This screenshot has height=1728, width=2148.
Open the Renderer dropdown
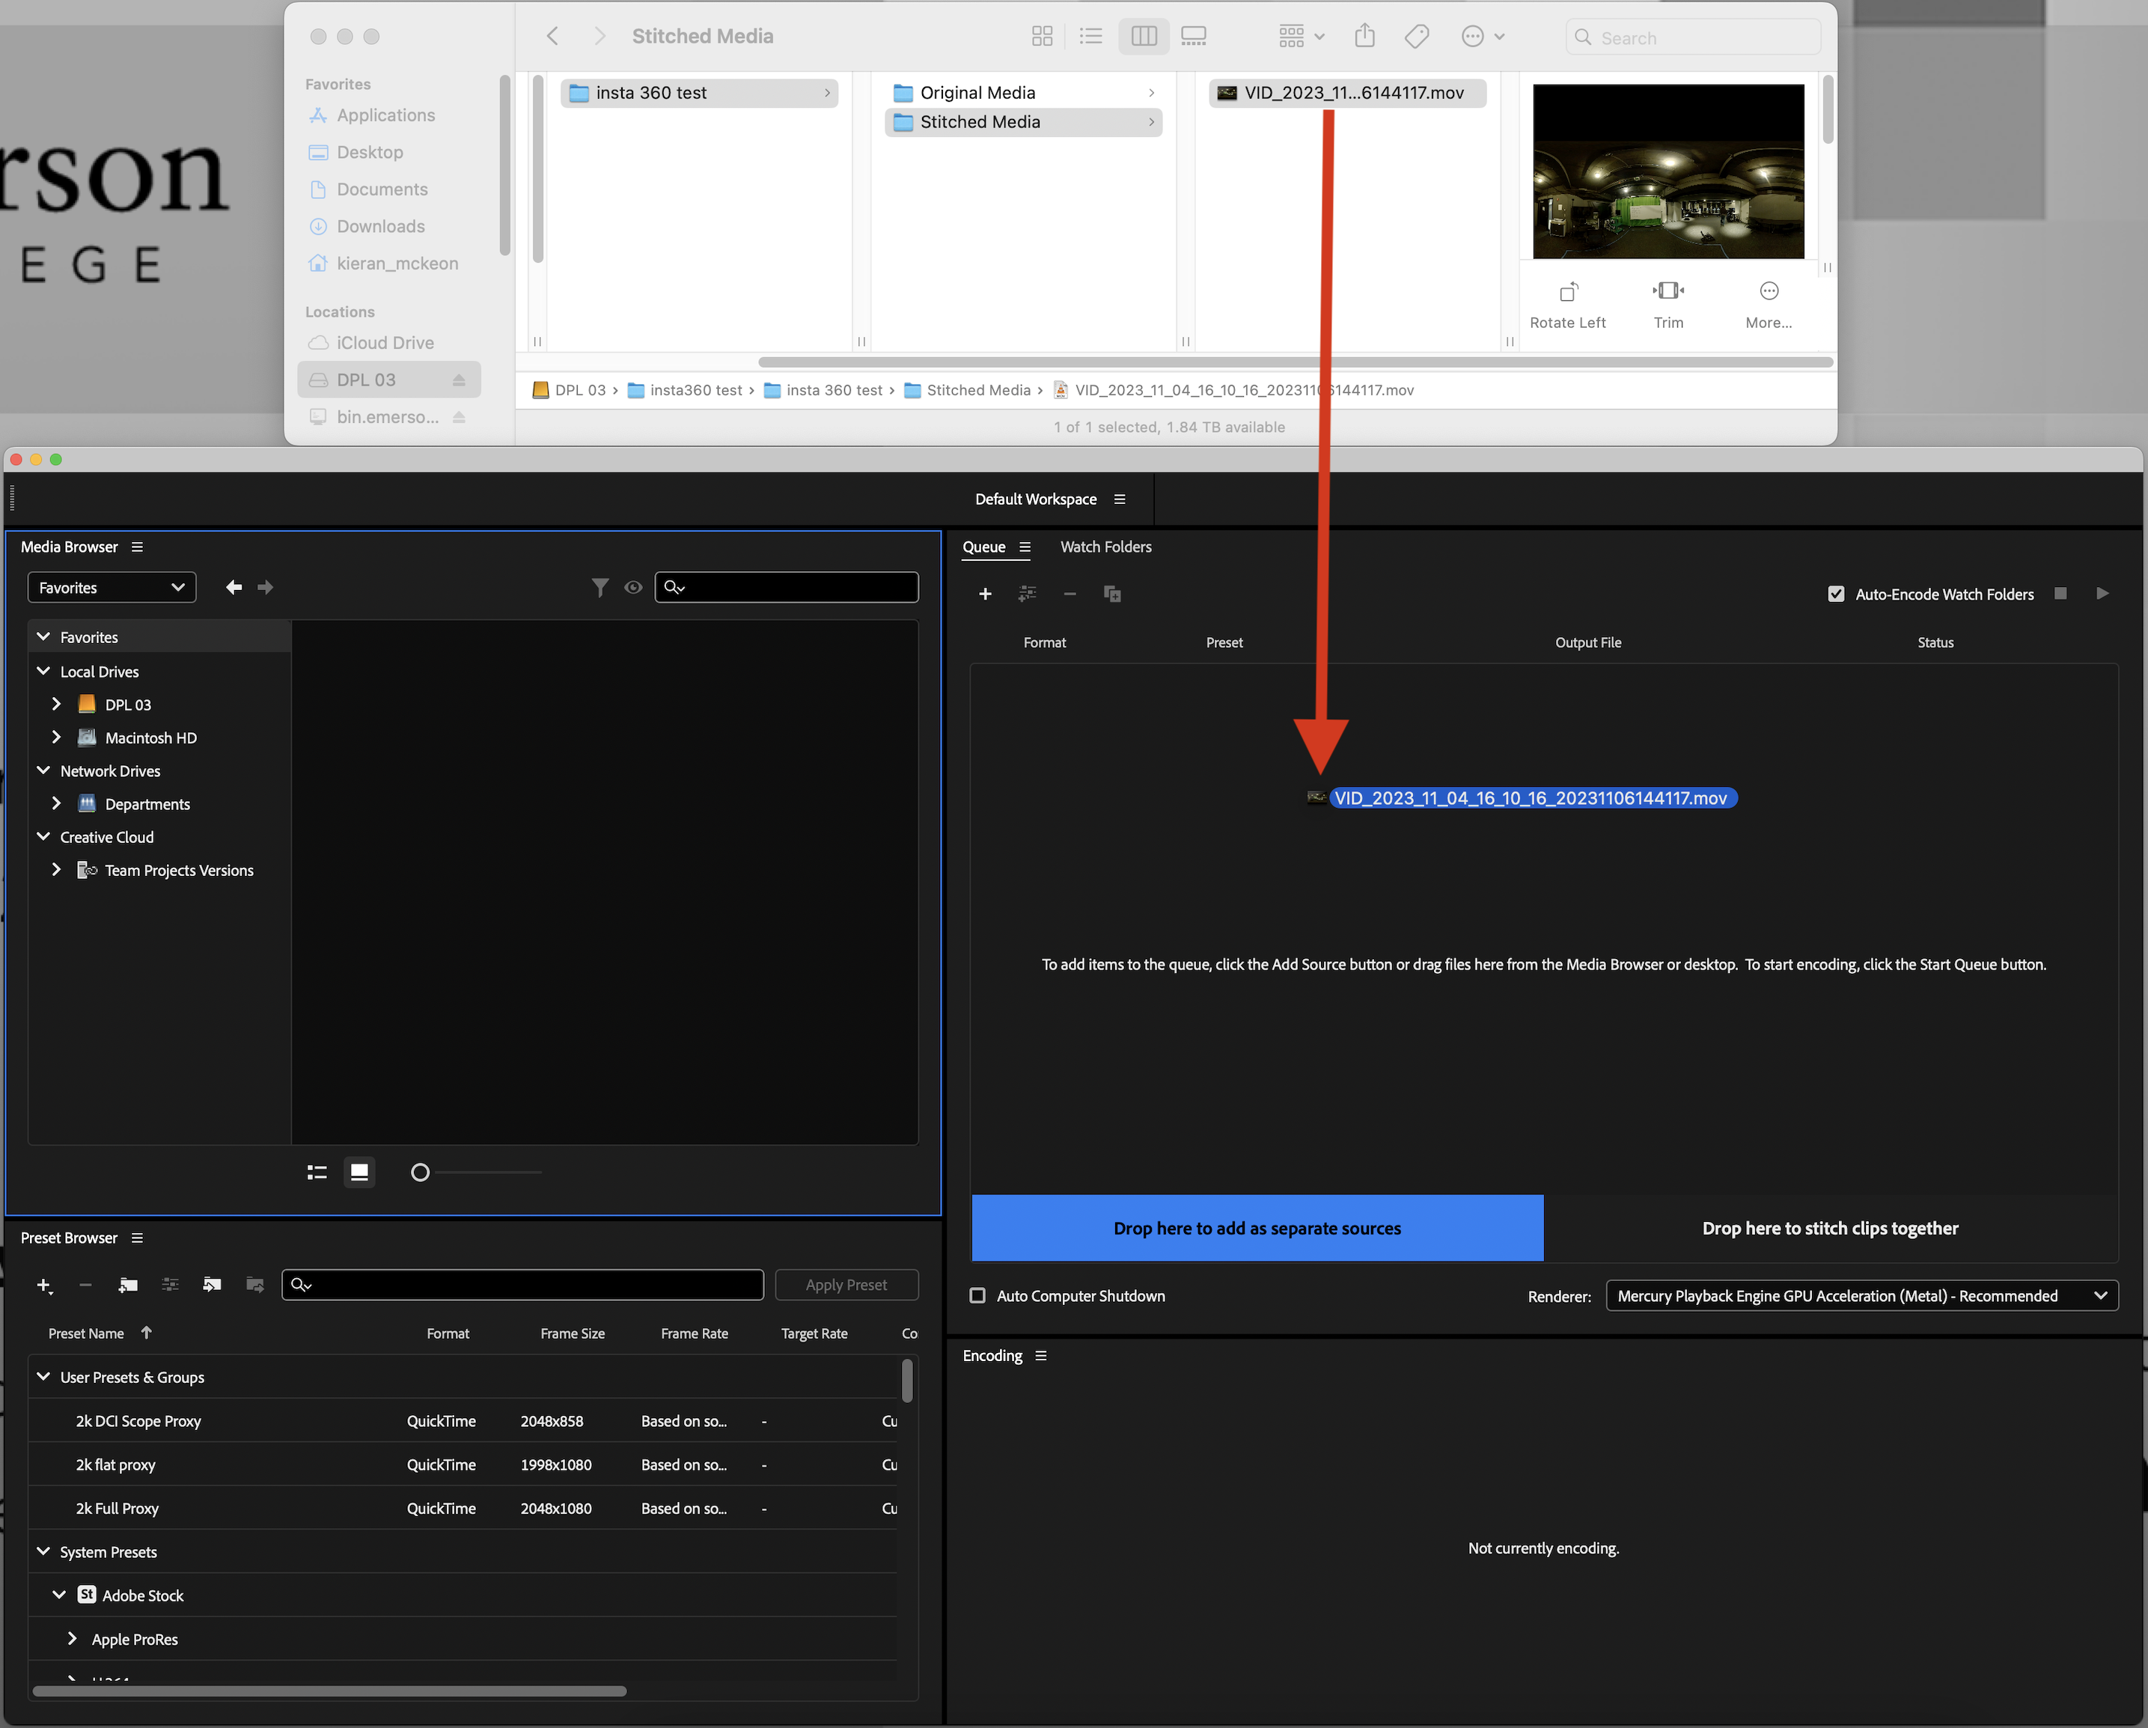coord(1861,1295)
